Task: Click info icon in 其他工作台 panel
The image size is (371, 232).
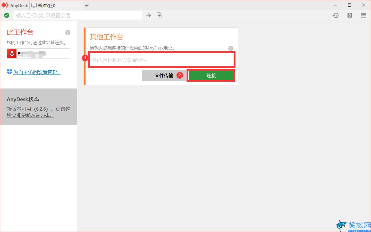Action: coord(231,48)
